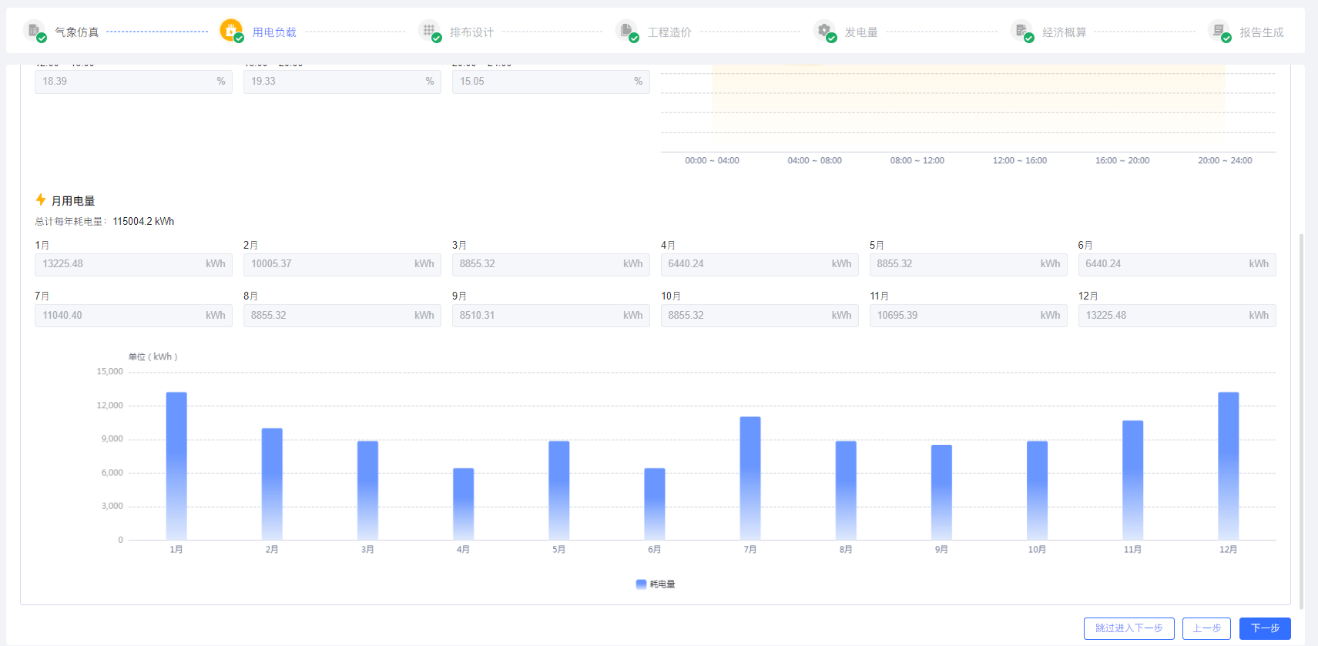The image size is (1318, 646).
Task: Click the 9月 bar in chart
Action: pos(941,492)
